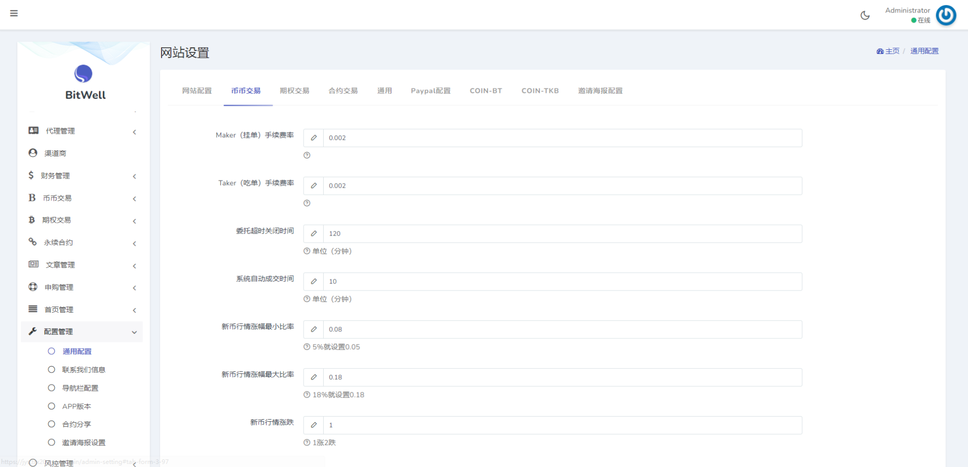Image resolution: width=968 pixels, height=467 pixels.
Task: Click the help icon under Taker手续费率
Action: [307, 203]
